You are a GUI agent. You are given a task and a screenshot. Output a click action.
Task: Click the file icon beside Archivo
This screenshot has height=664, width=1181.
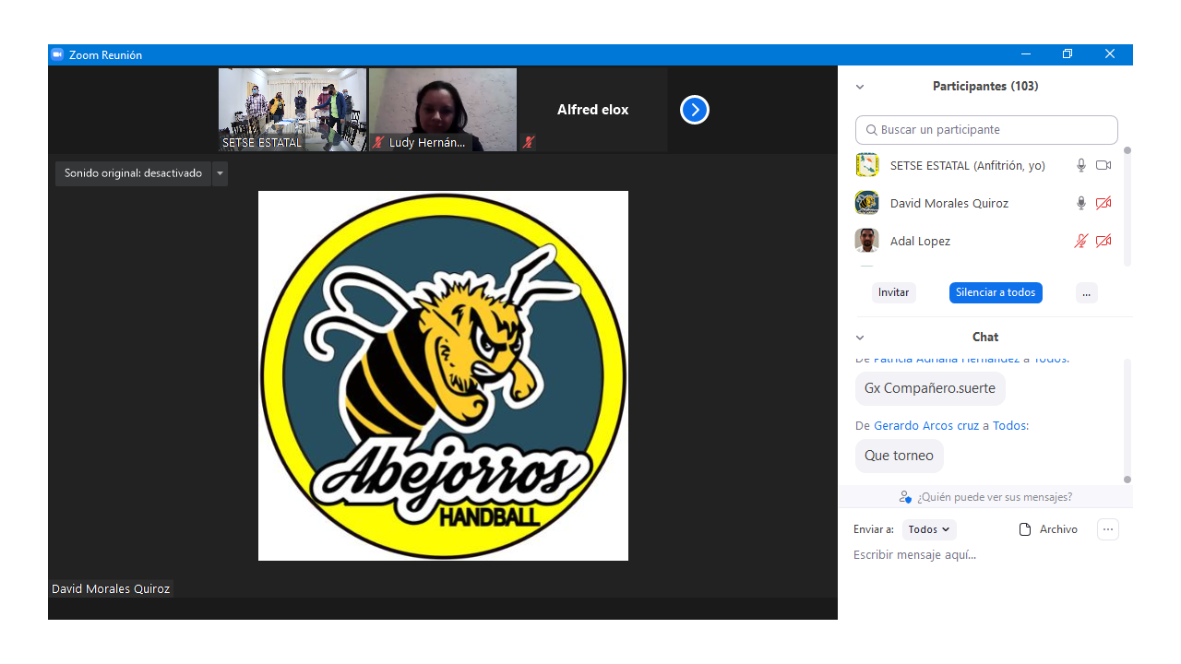pos(1024,529)
